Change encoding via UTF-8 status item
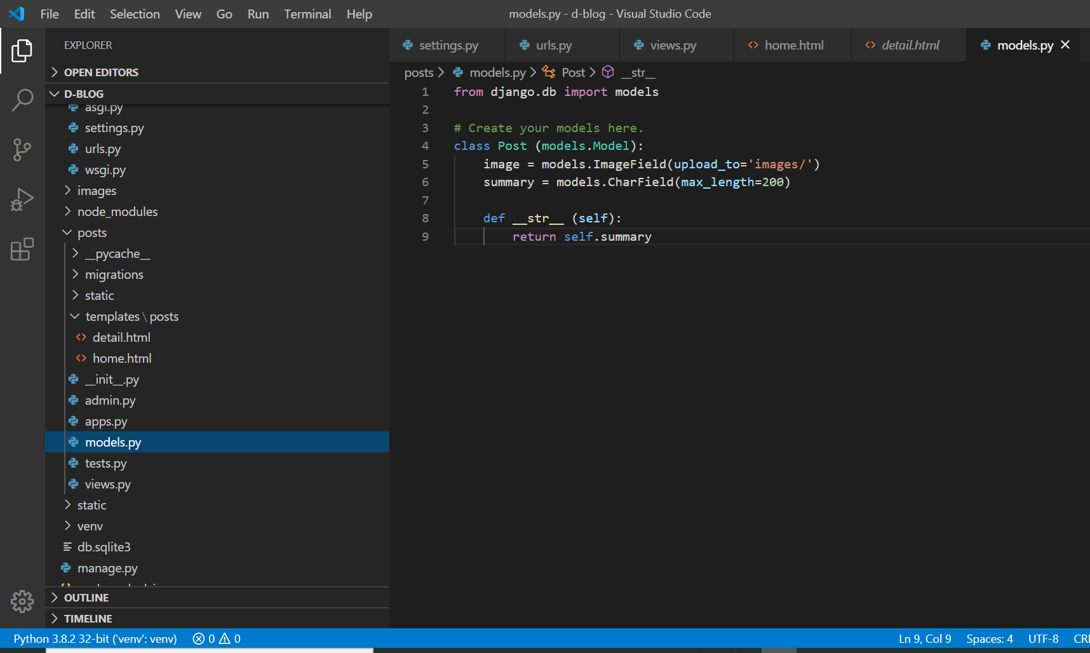The image size is (1090, 653). coord(1043,638)
